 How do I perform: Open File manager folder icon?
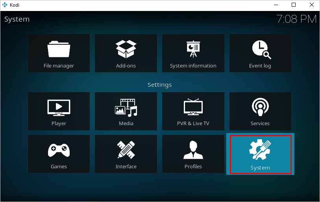click(x=59, y=49)
